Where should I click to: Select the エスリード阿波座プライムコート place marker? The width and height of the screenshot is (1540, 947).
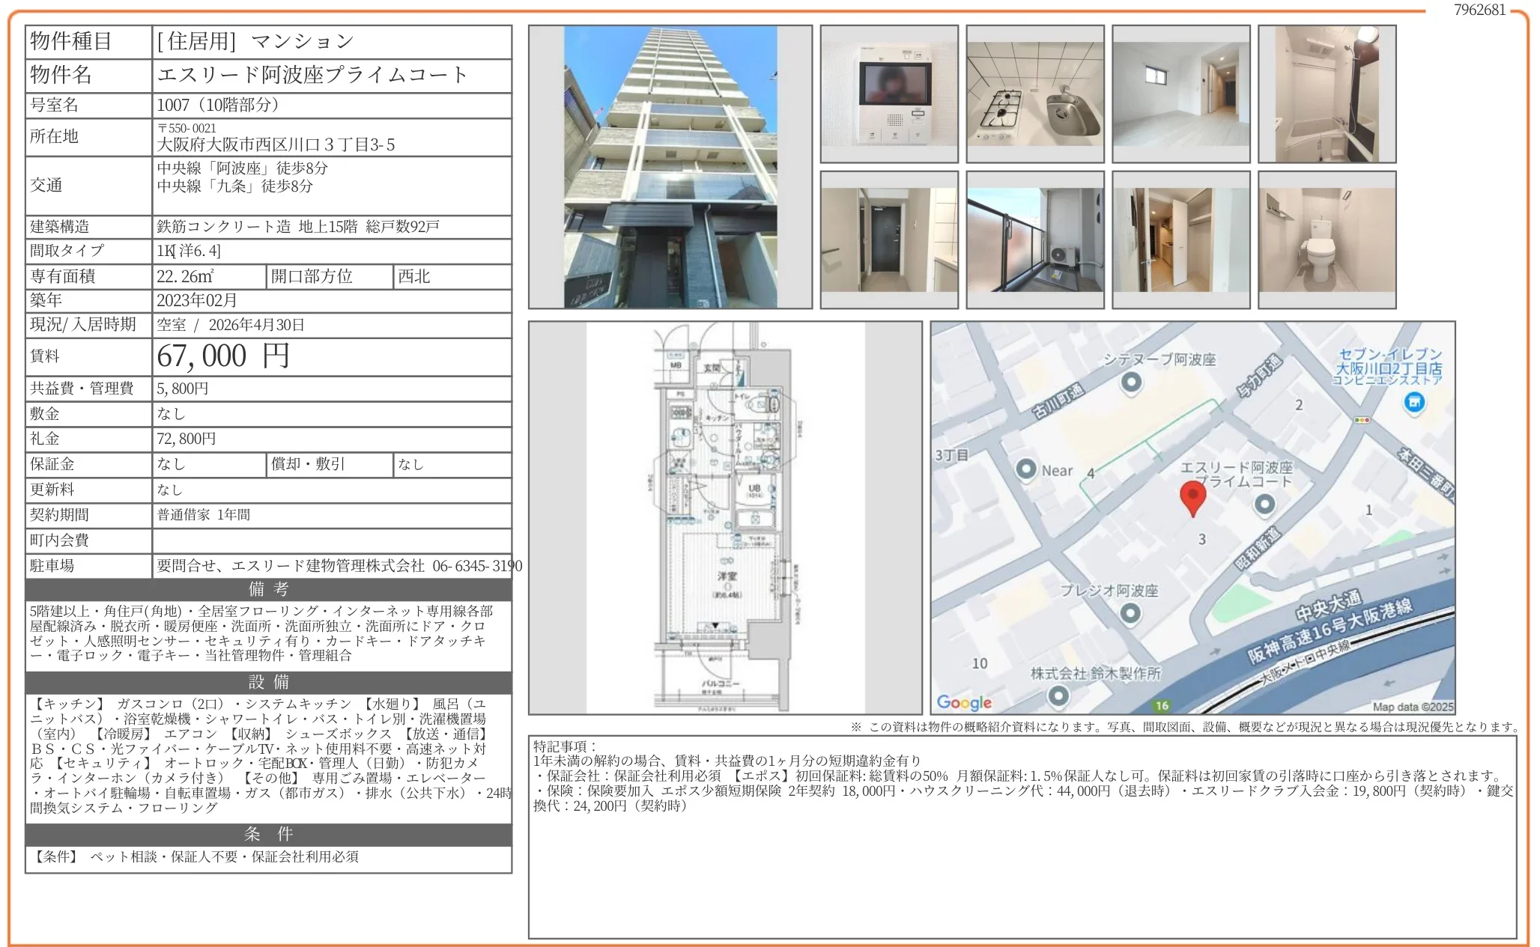click(x=1266, y=505)
